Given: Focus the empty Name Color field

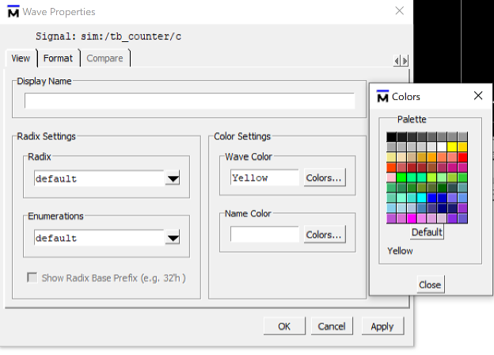Looking at the screenshot, I should click(x=264, y=235).
